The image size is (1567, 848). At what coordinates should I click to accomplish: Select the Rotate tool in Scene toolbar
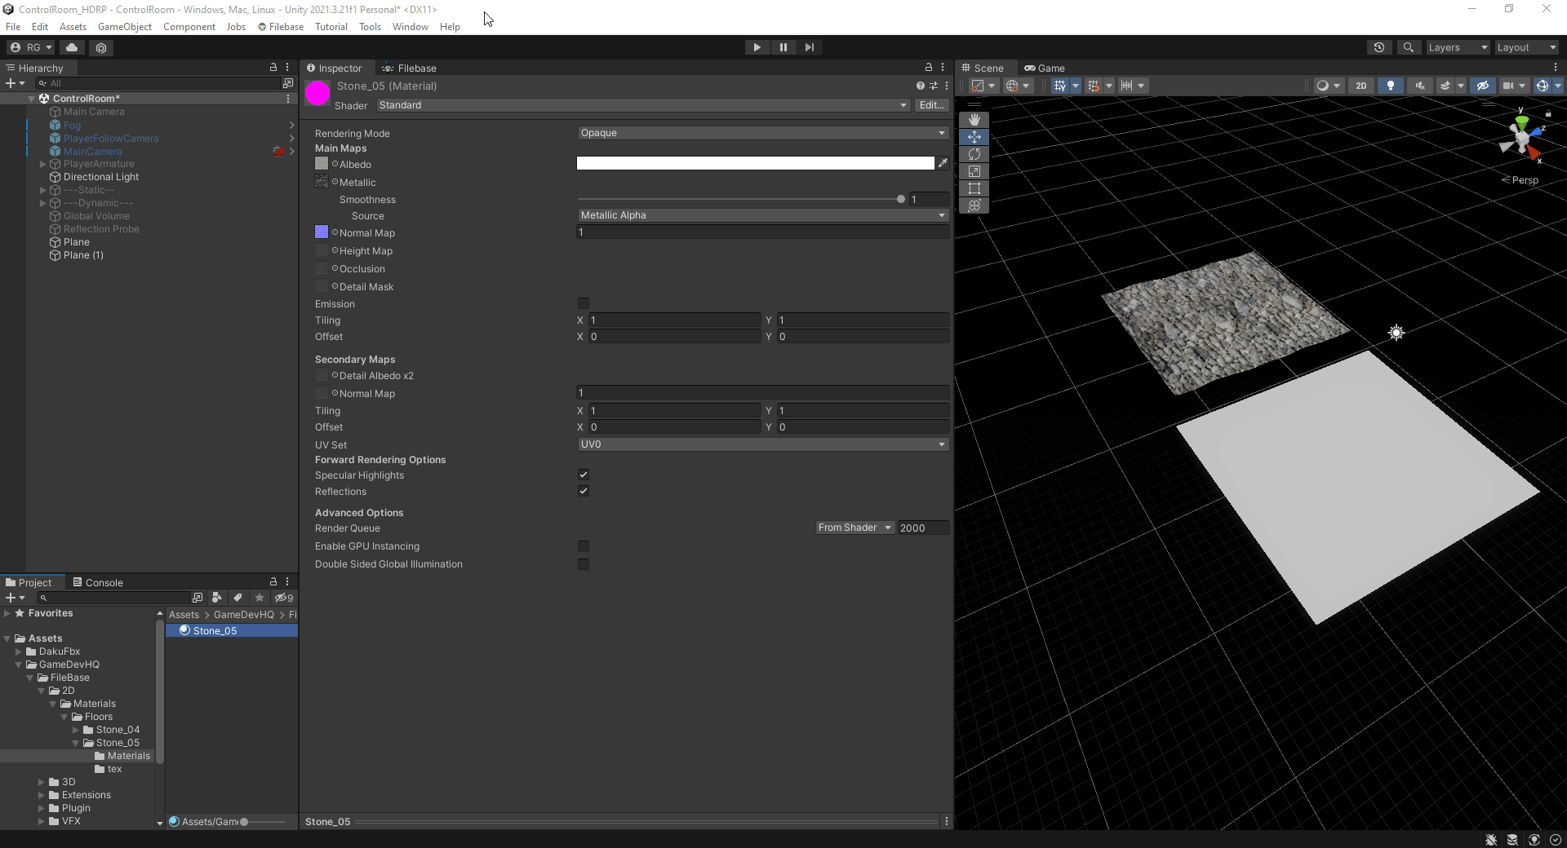974,154
